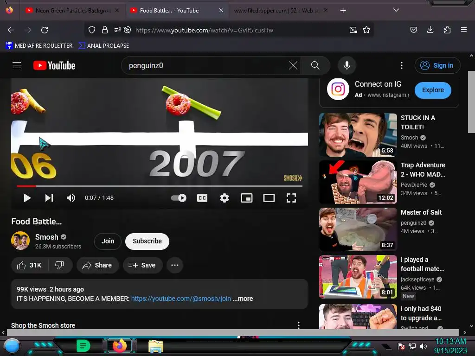Go to YouTube home via logo
The image size is (475, 356).
[54, 65]
